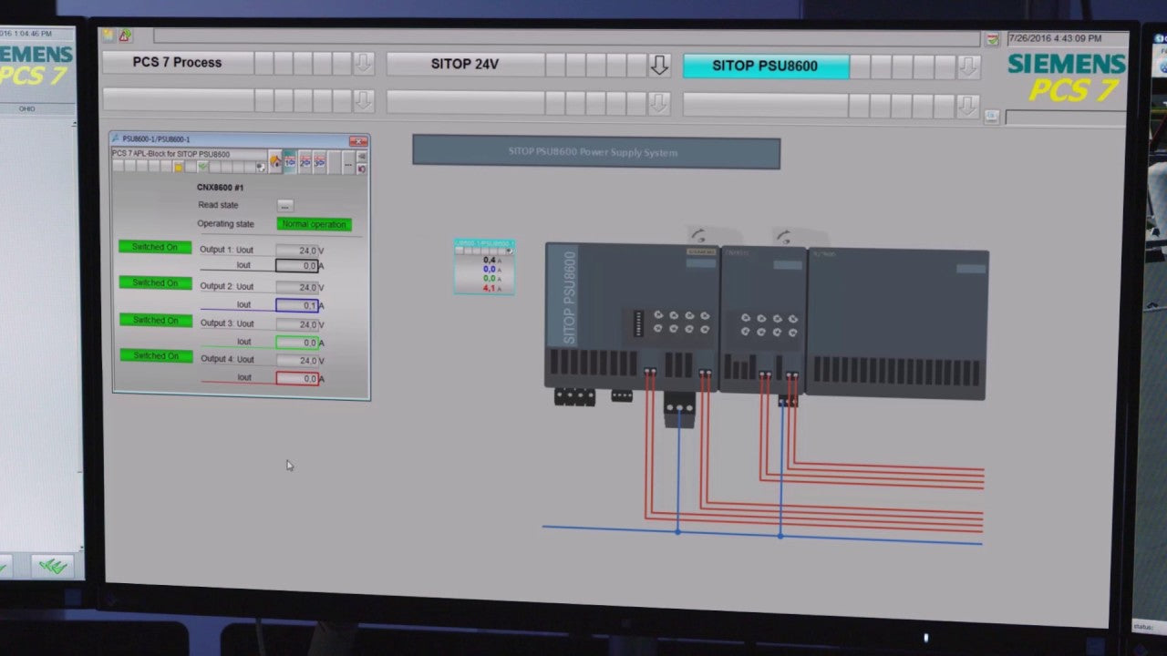Open the home view in PSU8600 faceplate
The height and width of the screenshot is (656, 1167).
click(275, 162)
